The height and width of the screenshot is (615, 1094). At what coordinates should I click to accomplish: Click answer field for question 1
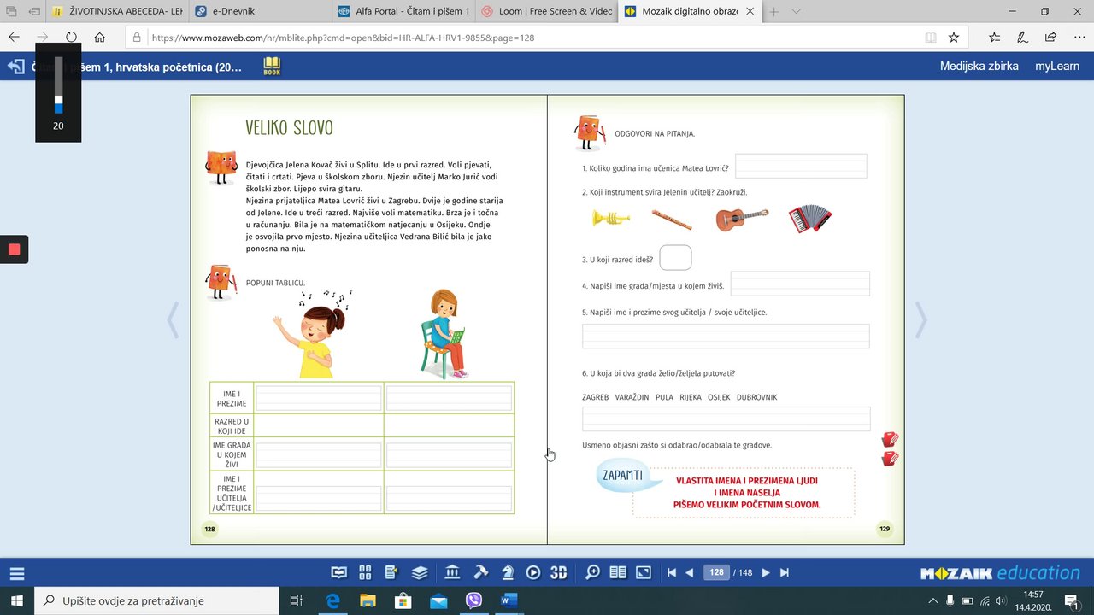pyautogui.click(x=801, y=167)
